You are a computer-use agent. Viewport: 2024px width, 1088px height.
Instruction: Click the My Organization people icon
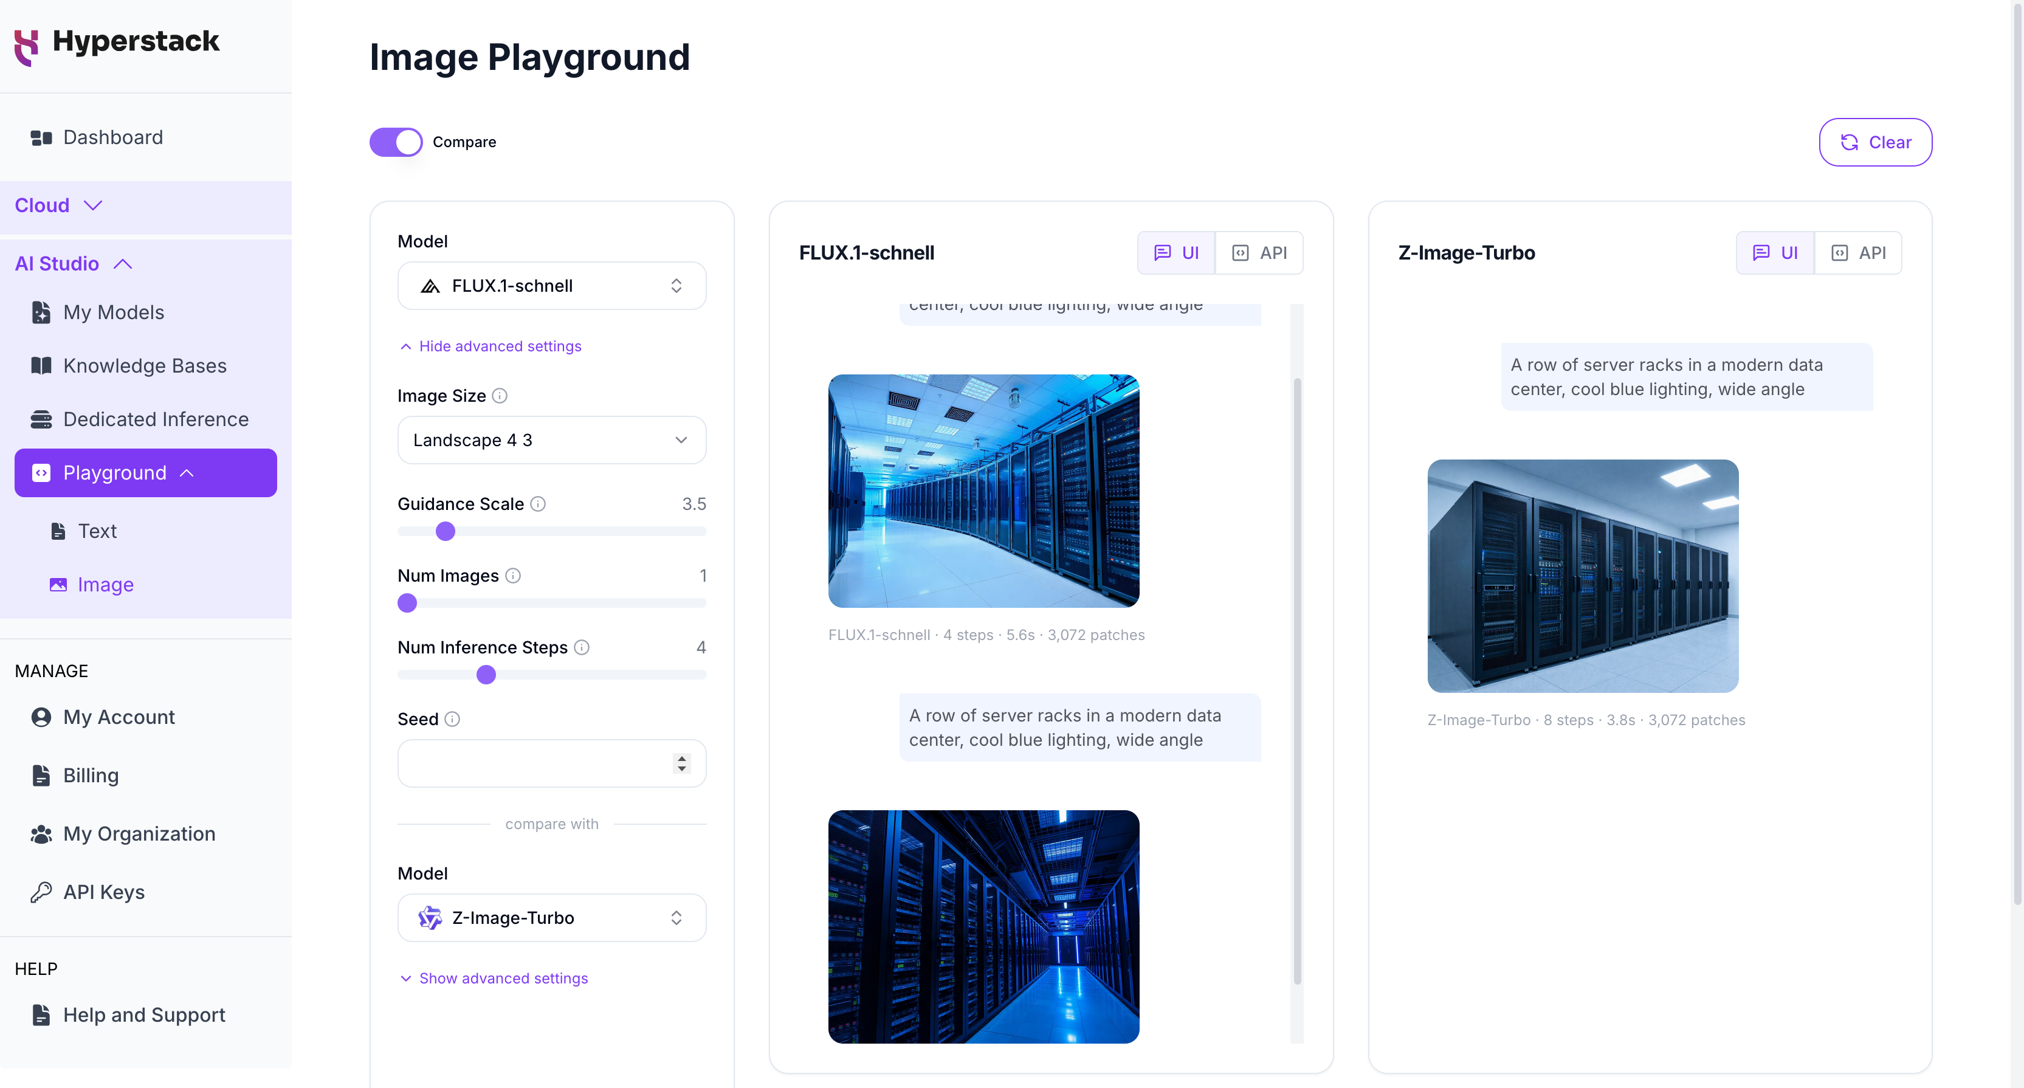click(41, 835)
